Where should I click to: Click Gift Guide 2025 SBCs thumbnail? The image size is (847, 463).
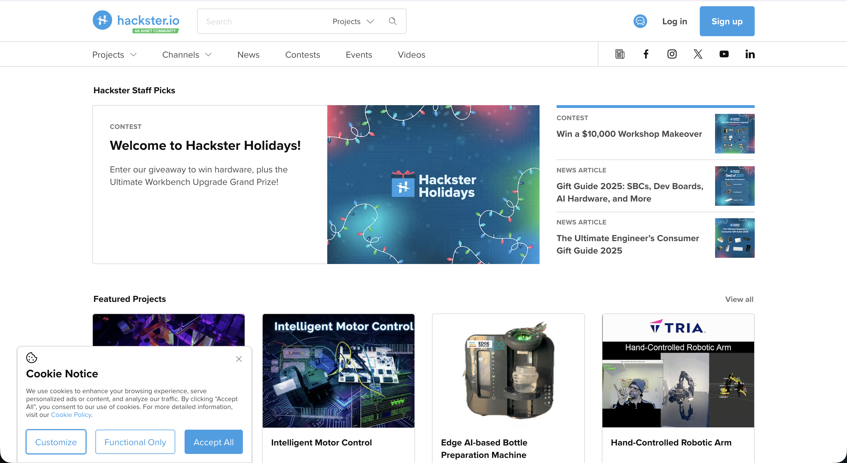(735, 186)
